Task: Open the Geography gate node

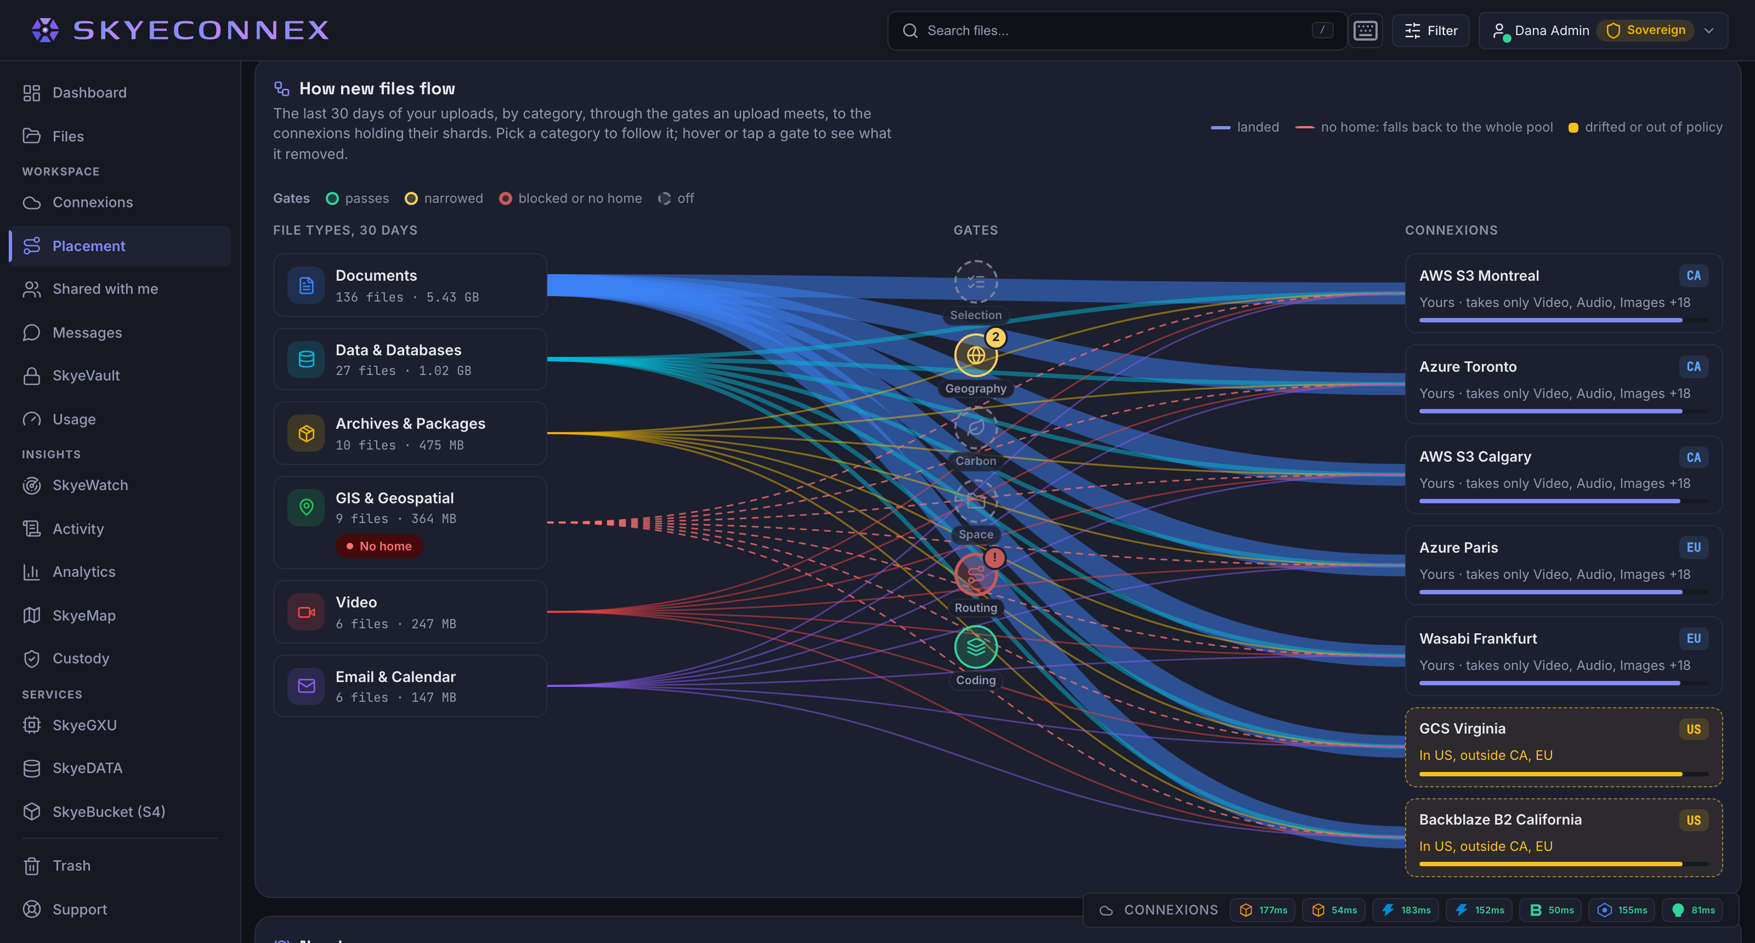Action: tap(976, 355)
